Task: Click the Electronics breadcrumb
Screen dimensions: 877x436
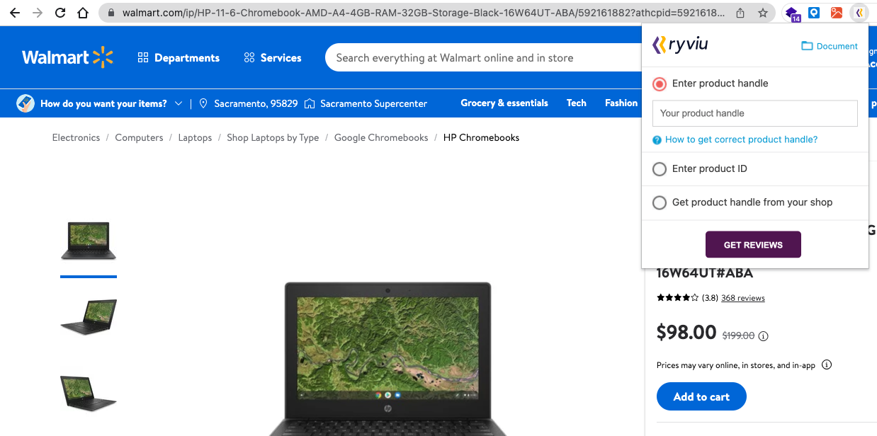Action: [x=76, y=137]
